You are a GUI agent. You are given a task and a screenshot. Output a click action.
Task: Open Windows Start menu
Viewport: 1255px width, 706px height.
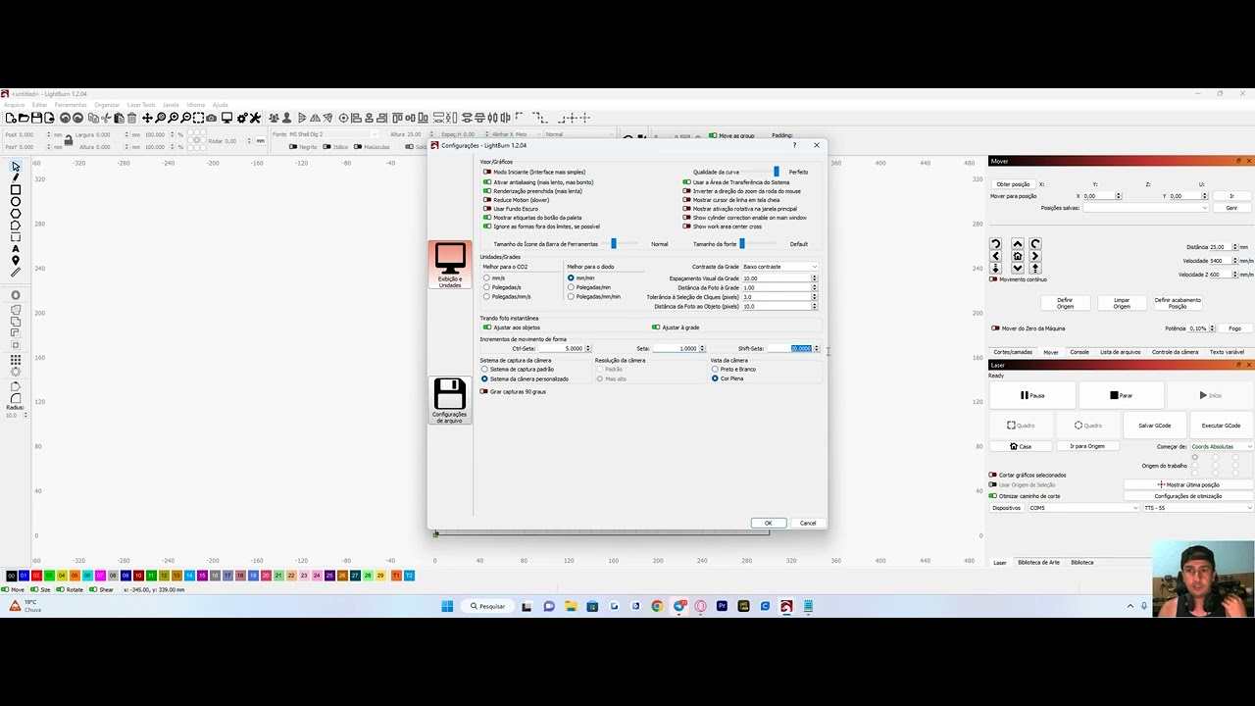click(x=447, y=606)
